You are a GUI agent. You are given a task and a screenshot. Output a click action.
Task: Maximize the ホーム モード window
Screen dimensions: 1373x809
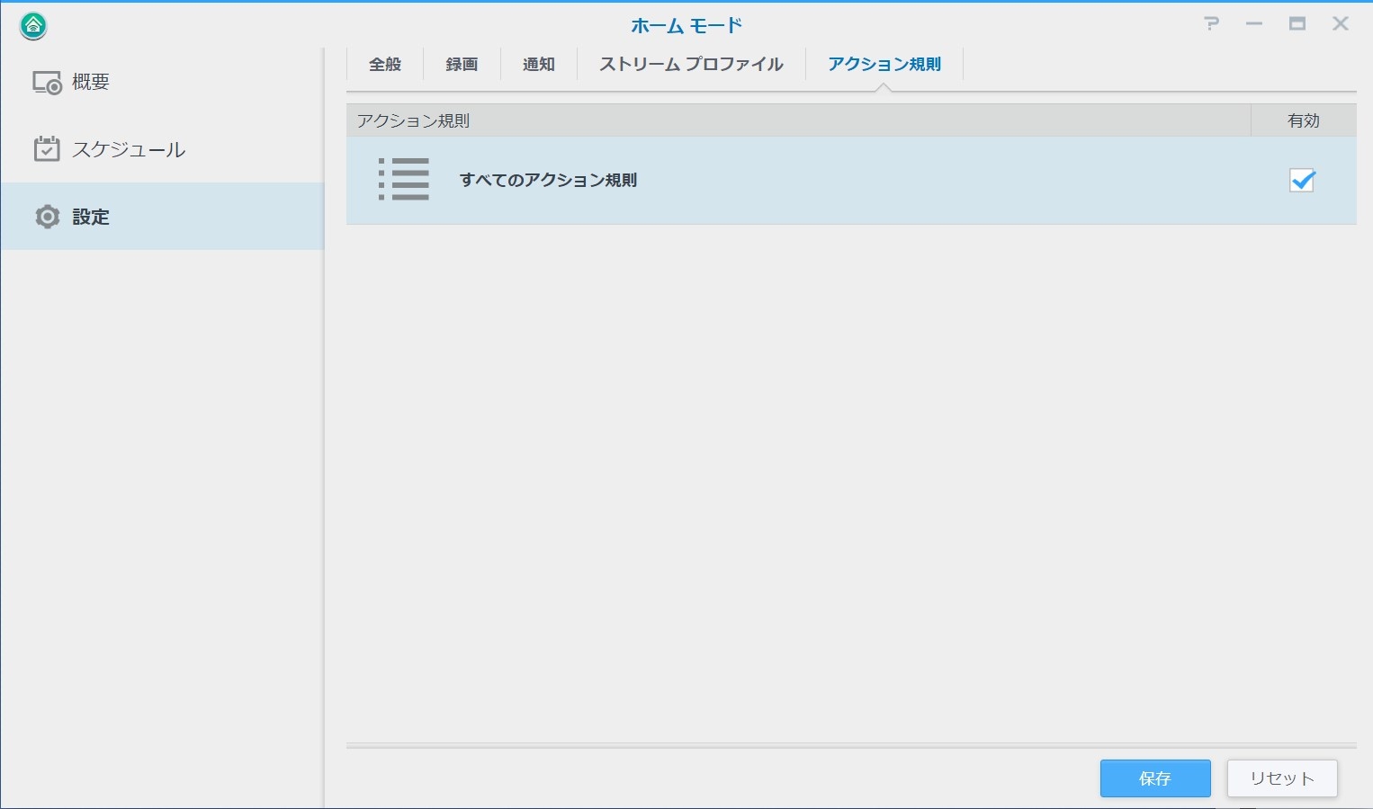tap(1297, 24)
